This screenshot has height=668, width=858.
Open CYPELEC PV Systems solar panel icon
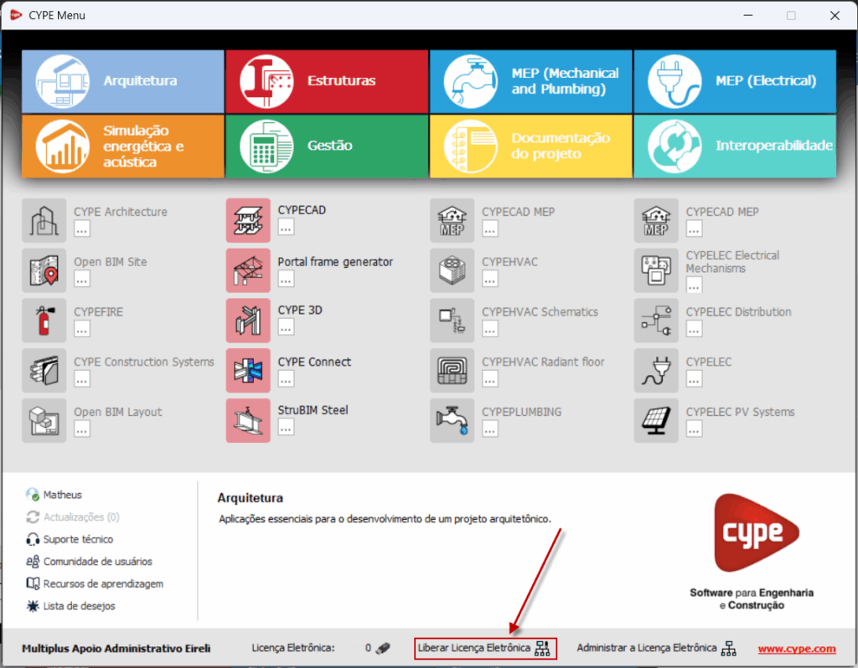(656, 420)
